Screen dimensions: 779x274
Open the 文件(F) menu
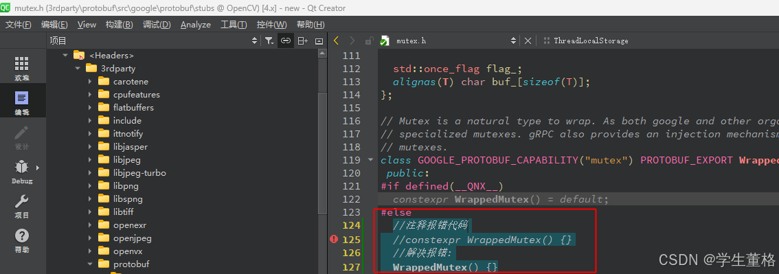click(18, 24)
